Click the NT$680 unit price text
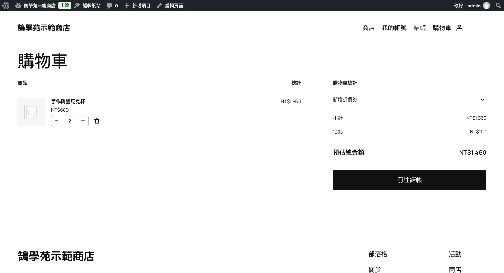 (x=60, y=110)
